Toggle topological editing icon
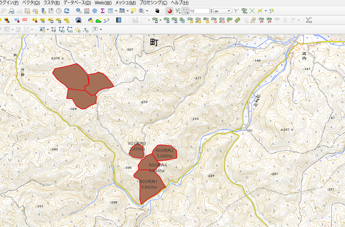Screen dimensions: 345x227 236,11
